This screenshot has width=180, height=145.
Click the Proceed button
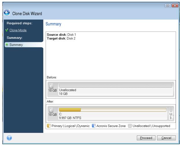(x=146, y=138)
